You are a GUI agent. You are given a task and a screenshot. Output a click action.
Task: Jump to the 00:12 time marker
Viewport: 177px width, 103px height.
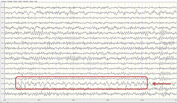pos(39,100)
